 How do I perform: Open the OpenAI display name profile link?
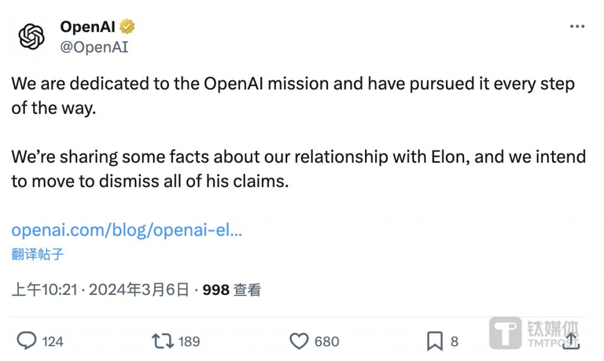click(88, 27)
